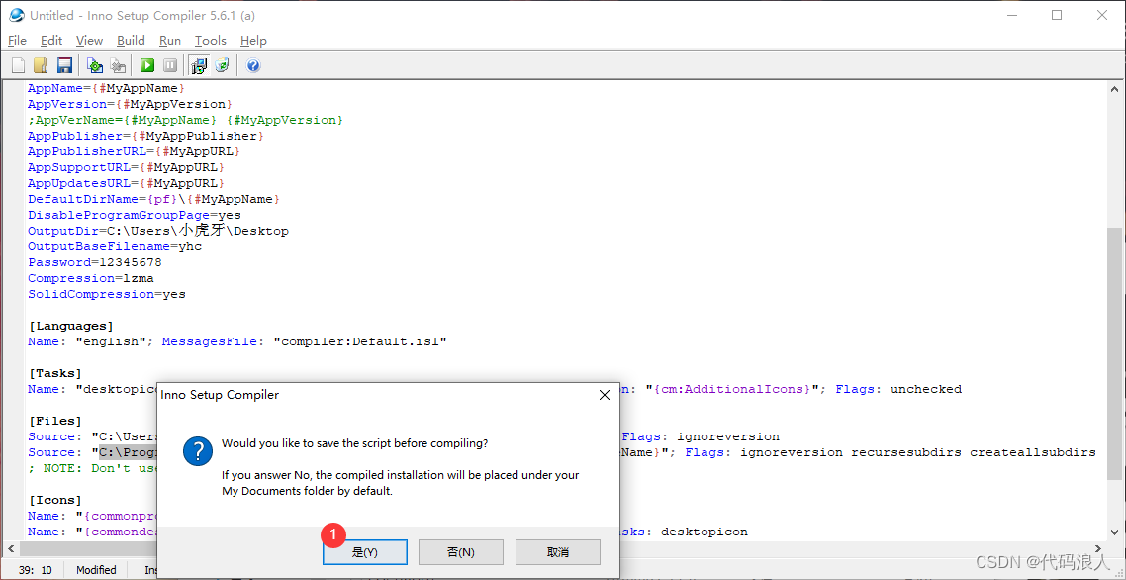The image size is (1126, 580).
Task: Click 'Flags: unchecked' in the Tasks line
Action: pos(898,389)
